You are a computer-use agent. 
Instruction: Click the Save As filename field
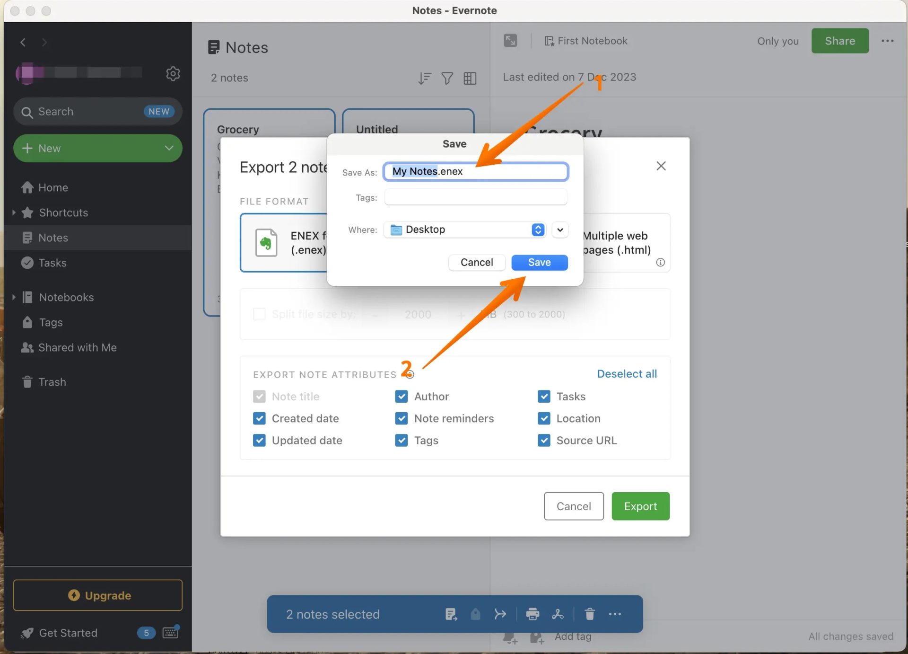475,171
